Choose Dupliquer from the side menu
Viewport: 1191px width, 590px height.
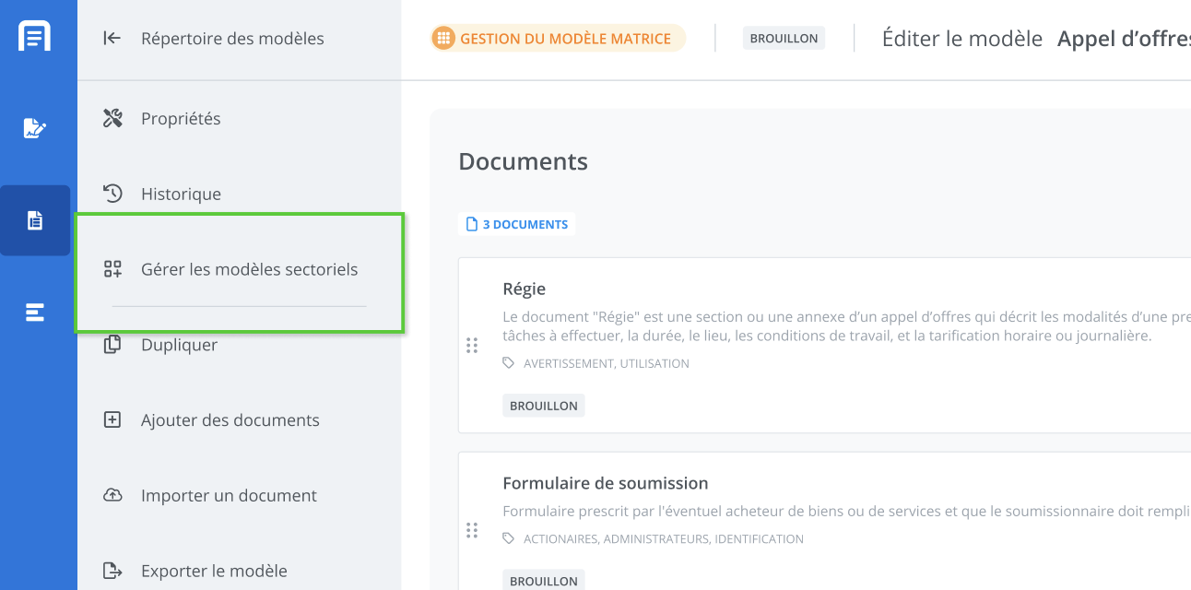coord(179,345)
